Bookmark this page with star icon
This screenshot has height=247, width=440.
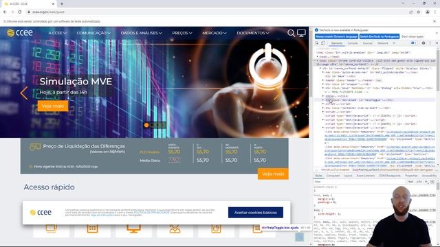tap(419, 12)
